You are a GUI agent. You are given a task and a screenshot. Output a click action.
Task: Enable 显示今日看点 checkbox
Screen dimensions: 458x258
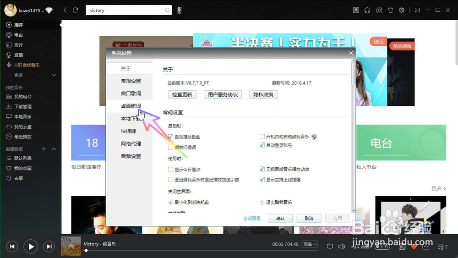tap(170, 169)
